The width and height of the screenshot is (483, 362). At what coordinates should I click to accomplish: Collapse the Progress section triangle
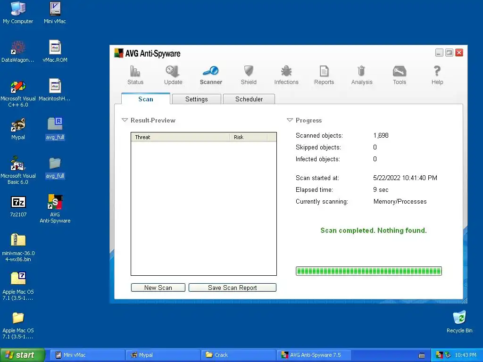pos(290,120)
